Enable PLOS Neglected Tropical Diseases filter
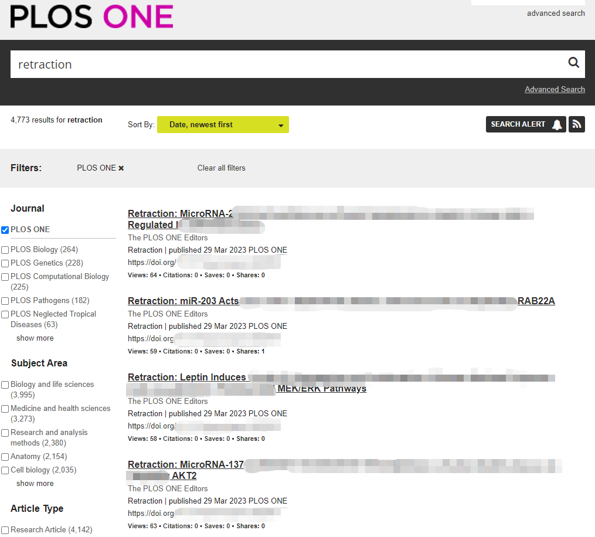Viewport: 595px width, 537px height. (x=5, y=315)
